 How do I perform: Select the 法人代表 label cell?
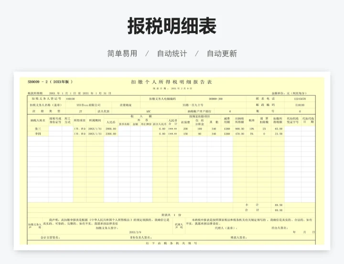[x=104, y=111]
